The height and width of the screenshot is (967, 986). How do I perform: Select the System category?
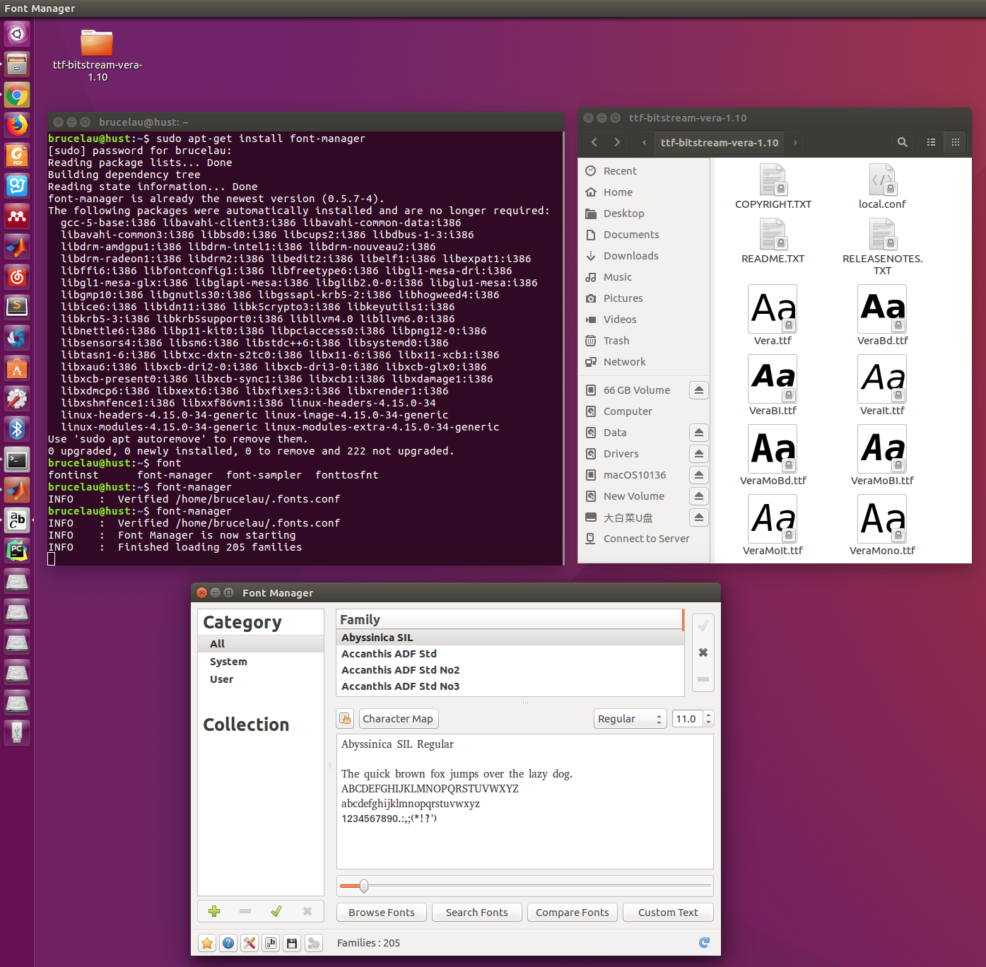tap(261, 662)
